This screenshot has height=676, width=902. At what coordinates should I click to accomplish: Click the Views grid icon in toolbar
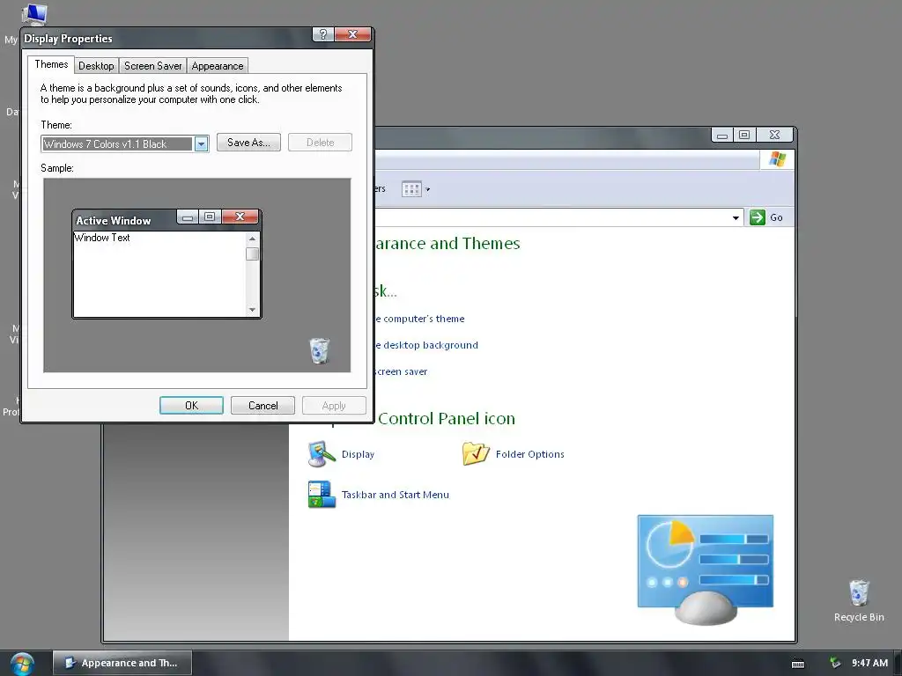point(411,188)
